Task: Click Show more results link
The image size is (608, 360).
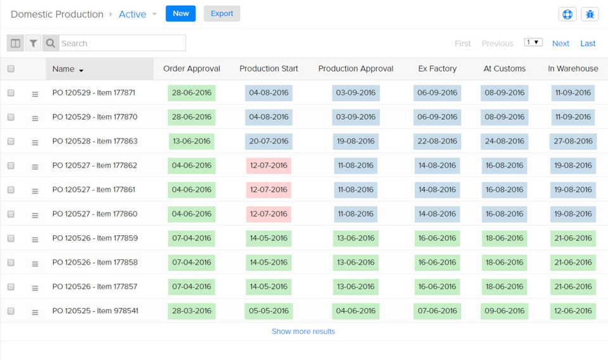Action: (303, 332)
